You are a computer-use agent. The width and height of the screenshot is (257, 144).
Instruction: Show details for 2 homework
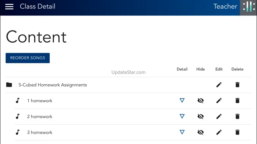[x=182, y=116]
